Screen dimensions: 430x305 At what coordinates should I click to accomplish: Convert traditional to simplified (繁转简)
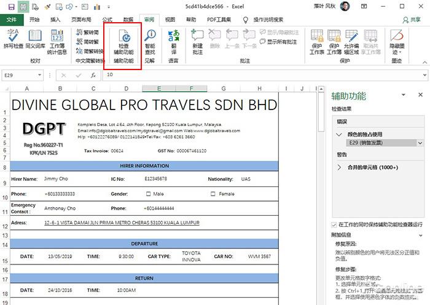[87, 33]
